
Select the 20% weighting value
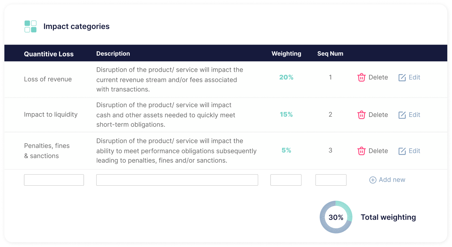285,77
